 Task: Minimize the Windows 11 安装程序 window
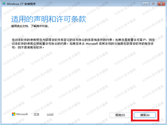click(x=145, y=4)
